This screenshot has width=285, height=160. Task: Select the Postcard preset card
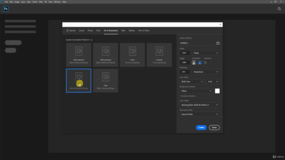point(159,55)
